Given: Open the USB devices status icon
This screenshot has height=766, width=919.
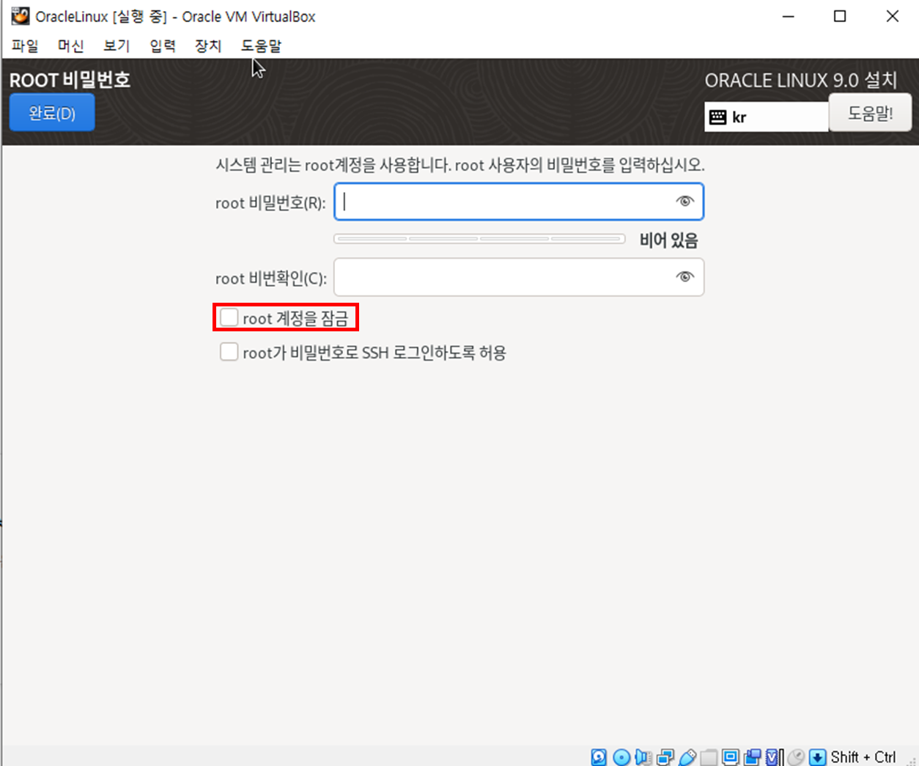Looking at the screenshot, I should pyautogui.click(x=687, y=757).
